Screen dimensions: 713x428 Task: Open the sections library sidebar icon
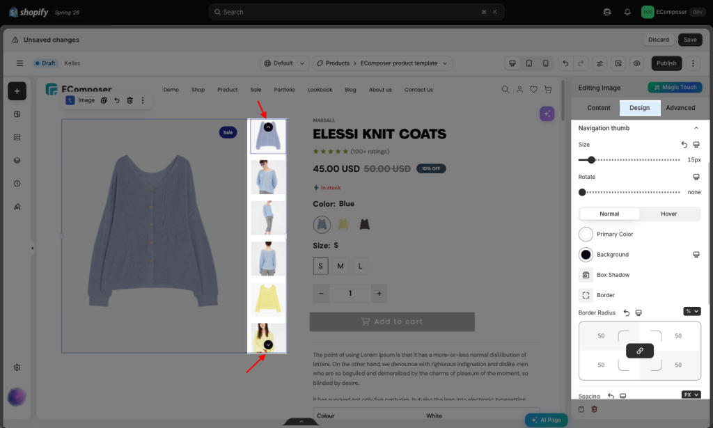click(x=17, y=137)
